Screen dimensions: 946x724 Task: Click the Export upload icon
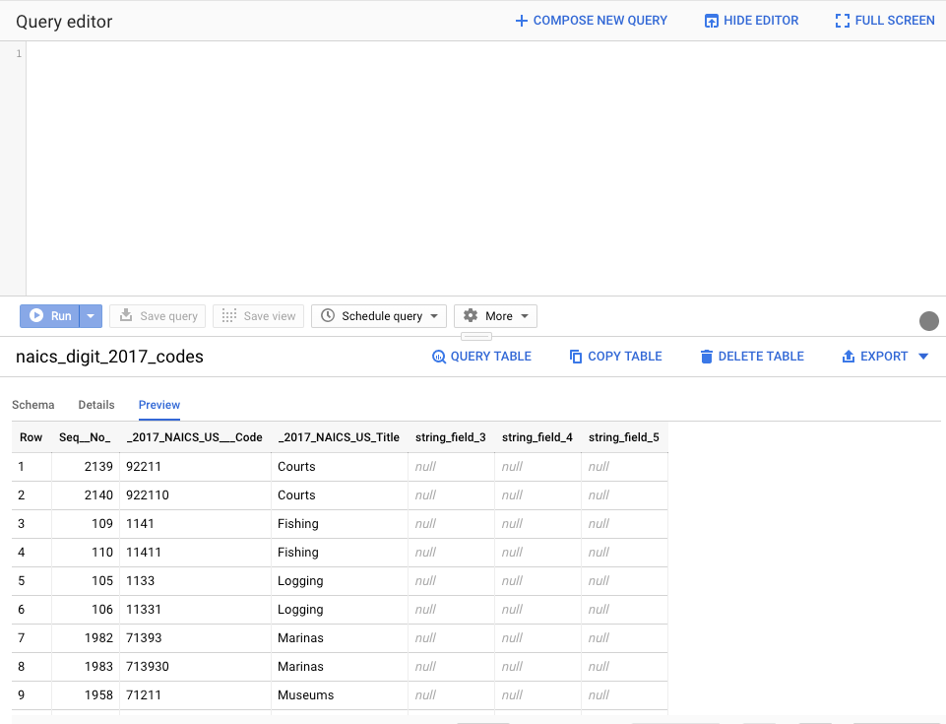pyautogui.click(x=849, y=357)
